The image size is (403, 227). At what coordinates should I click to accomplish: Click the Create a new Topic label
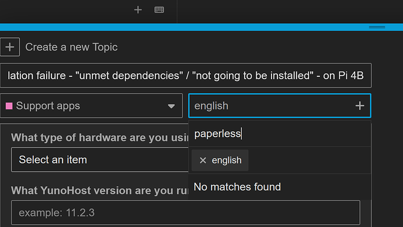(x=71, y=47)
